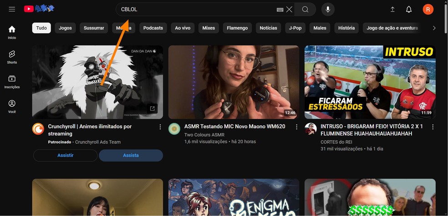Select the Mixes filter chip
Image resolution: width=448 pixels, height=216 pixels.
point(209,28)
